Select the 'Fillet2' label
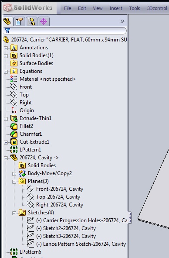 (26, 126)
